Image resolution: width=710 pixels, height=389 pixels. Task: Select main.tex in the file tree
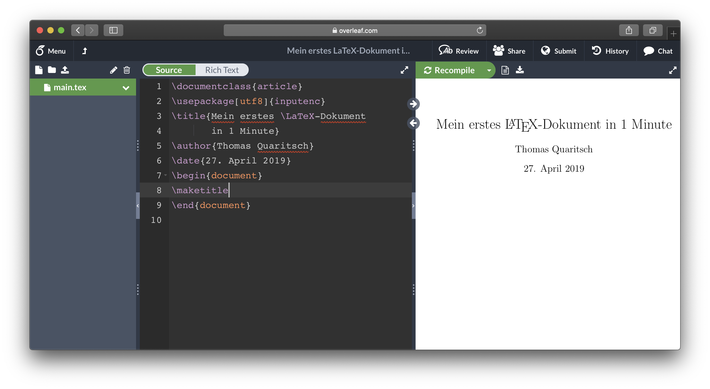[83, 87]
